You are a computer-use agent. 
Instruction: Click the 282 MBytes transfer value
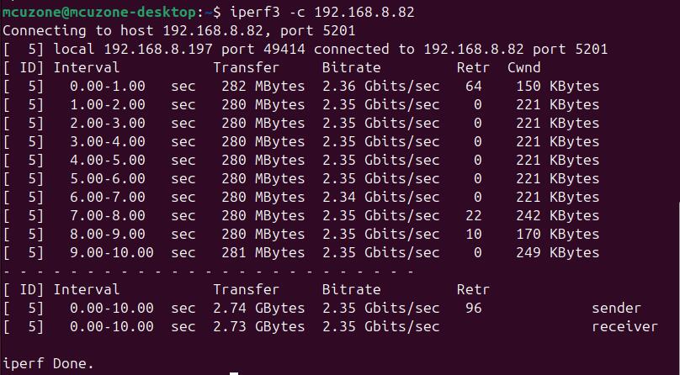click(263, 86)
